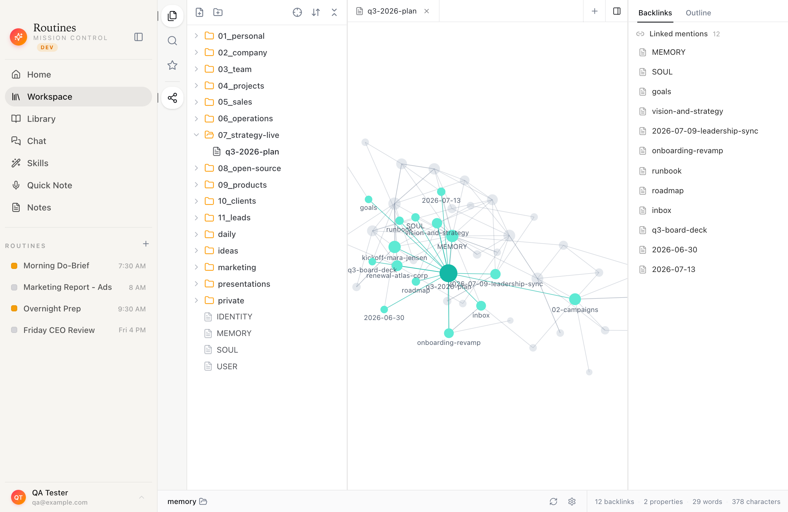This screenshot has width=788, height=512.
Task: Open the starred bookmarks icon
Action: (x=172, y=65)
